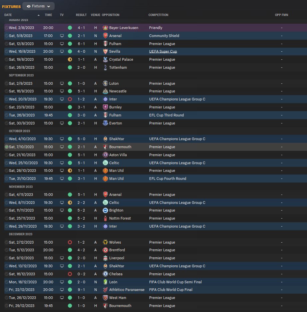Image resolution: width=307 pixels, height=312 pixels.
Task: Toggle the checkmark on Fri, 22/12/2023 row
Action: coord(7,290)
